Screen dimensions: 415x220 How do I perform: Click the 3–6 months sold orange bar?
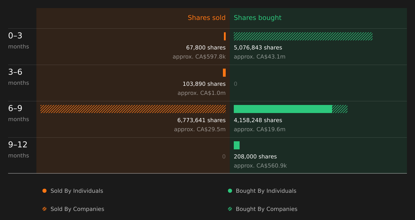(x=224, y=73)
